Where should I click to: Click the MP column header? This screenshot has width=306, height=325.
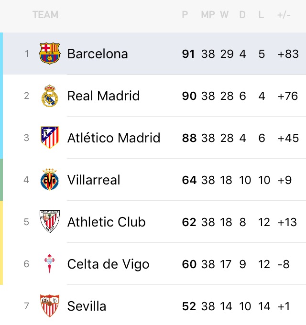pyautogui.click(x=208, y=15)
